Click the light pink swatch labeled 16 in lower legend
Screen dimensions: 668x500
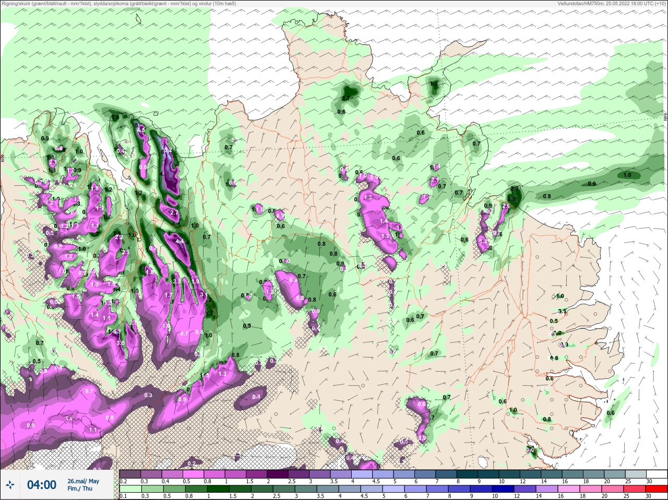[x=569, y=490]
